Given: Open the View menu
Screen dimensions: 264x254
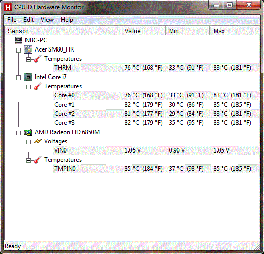Looking at the screenshot, I should [x=47, y=20].
